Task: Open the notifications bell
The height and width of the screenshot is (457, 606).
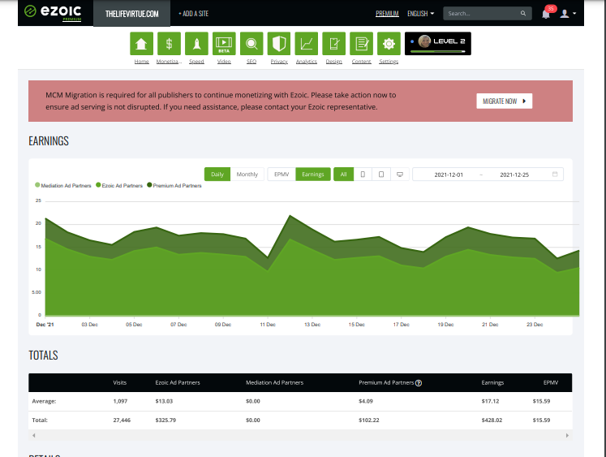Action: tap(546, 15)
